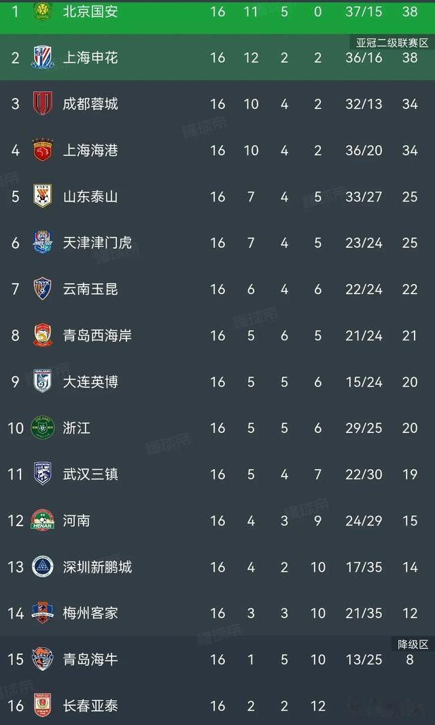Tap the Wuhan Three Towns crest
The image size is (435, 725).
pos(43,474)
